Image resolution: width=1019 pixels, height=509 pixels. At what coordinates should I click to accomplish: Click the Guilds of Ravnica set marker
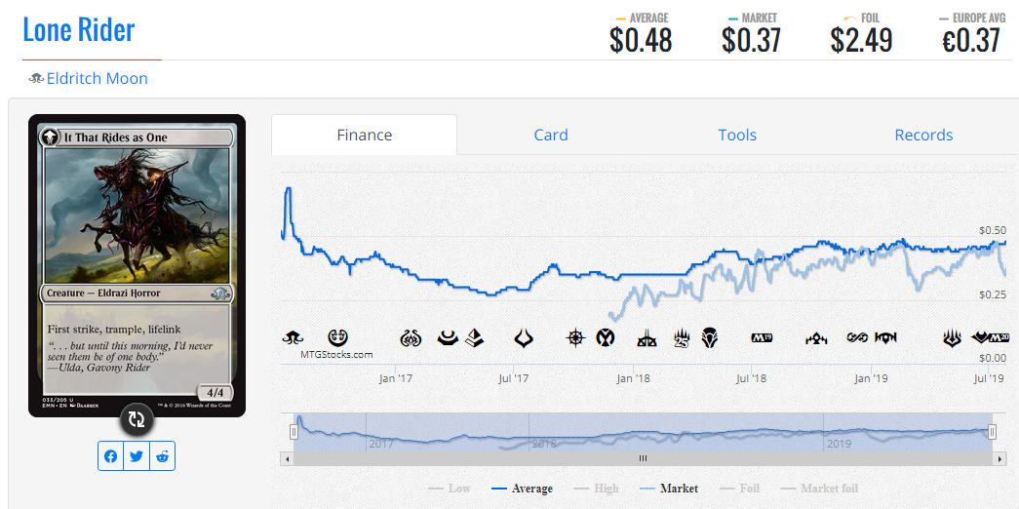816,338
